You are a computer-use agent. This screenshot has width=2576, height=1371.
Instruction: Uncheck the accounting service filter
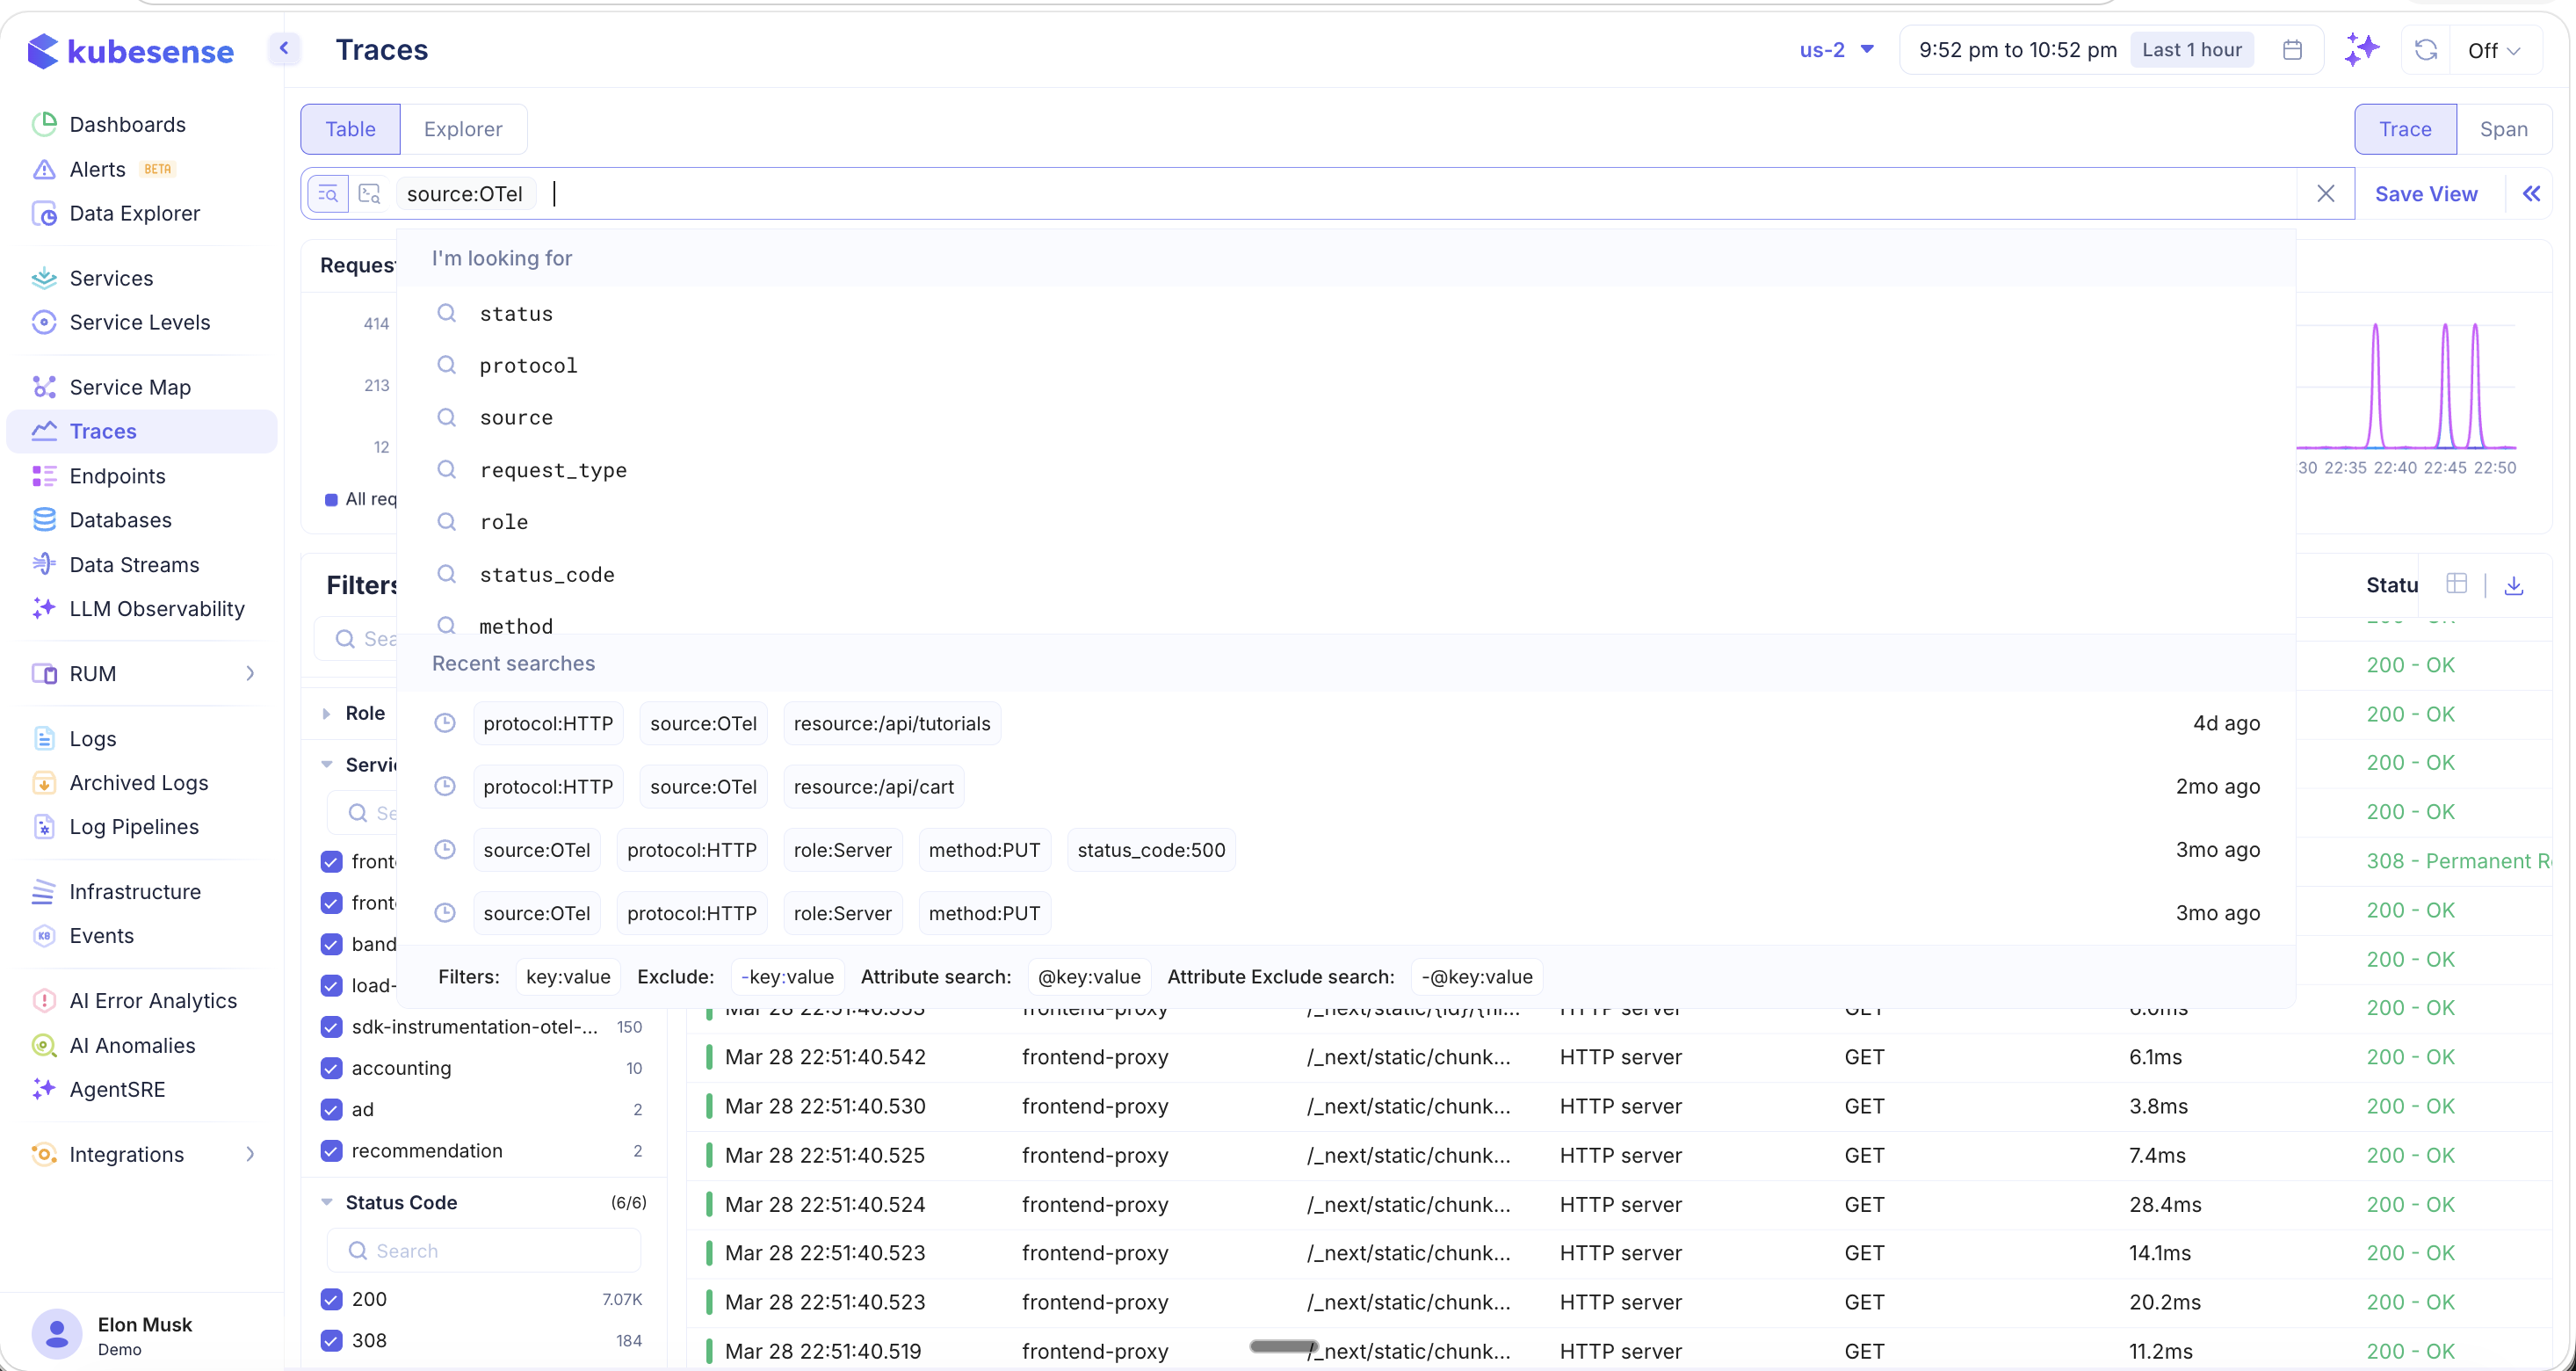point(331,1068)
